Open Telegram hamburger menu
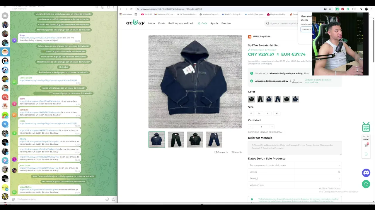This screenshot has width=375, height=210. (x=5, y=7)
